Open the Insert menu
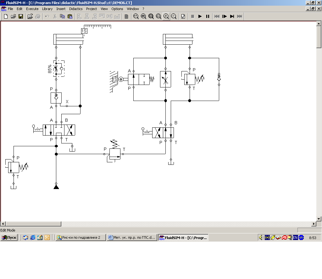This screenshot has width=322, height=279. pos(61,9)
